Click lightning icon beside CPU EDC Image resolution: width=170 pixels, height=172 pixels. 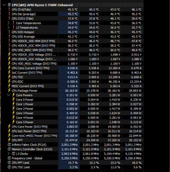click(9, 81)
